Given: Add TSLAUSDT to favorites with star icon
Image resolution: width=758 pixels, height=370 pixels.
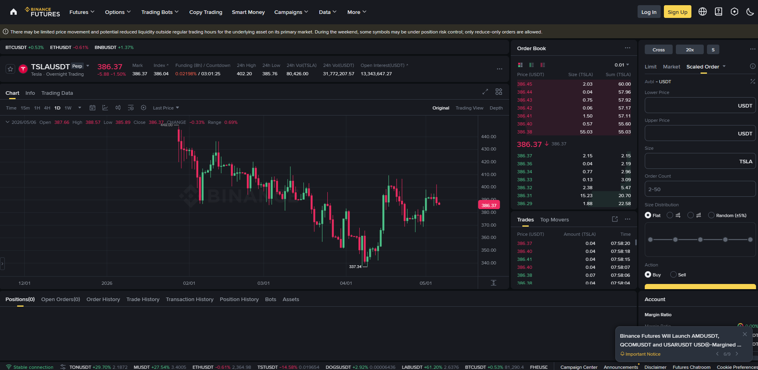Looking at the screenshot, I should click(10, 69).
